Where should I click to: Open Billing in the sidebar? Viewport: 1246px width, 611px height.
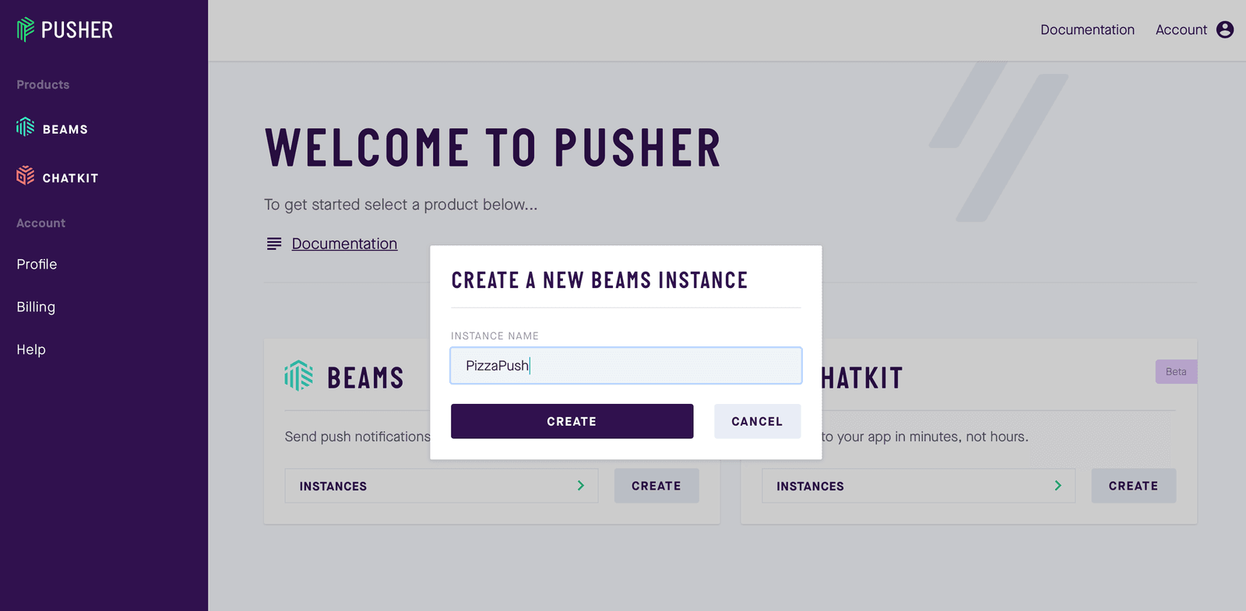pyautogui.click(x=36, y=307)
